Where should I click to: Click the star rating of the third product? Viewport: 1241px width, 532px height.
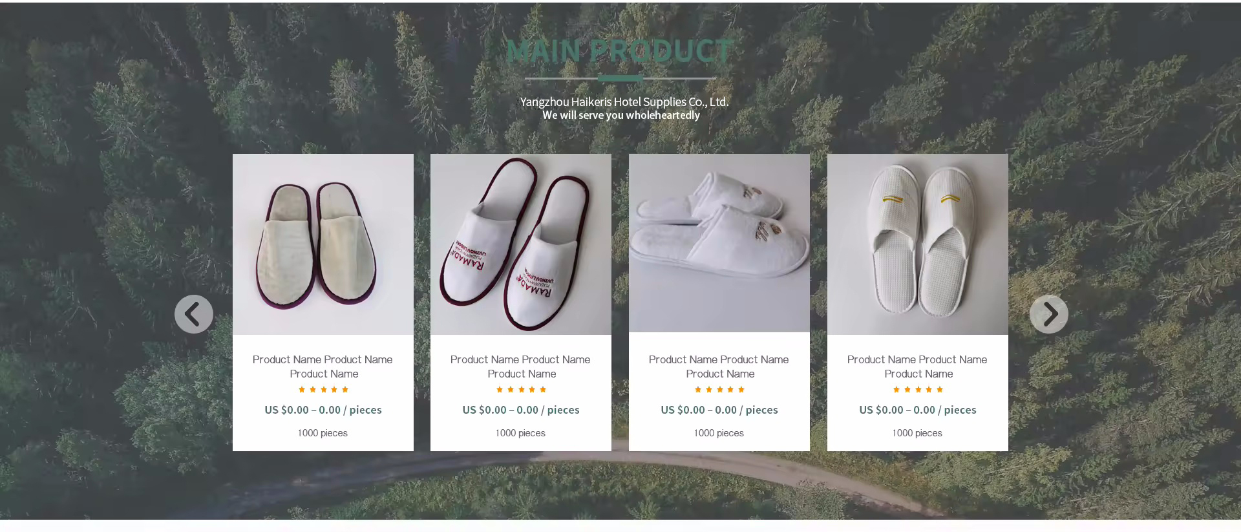tap(719, 389)
